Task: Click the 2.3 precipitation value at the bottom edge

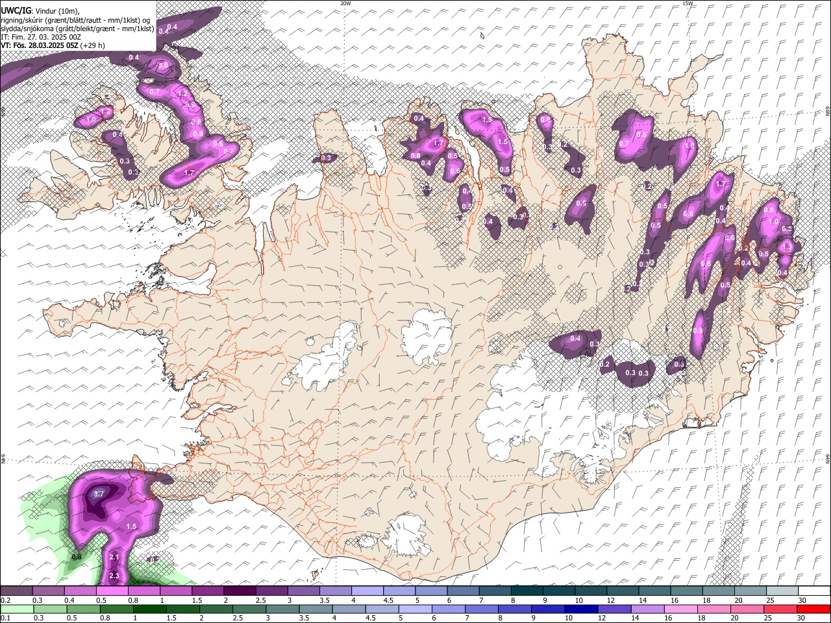Action: pyautogui.click(x=114, y=576)
